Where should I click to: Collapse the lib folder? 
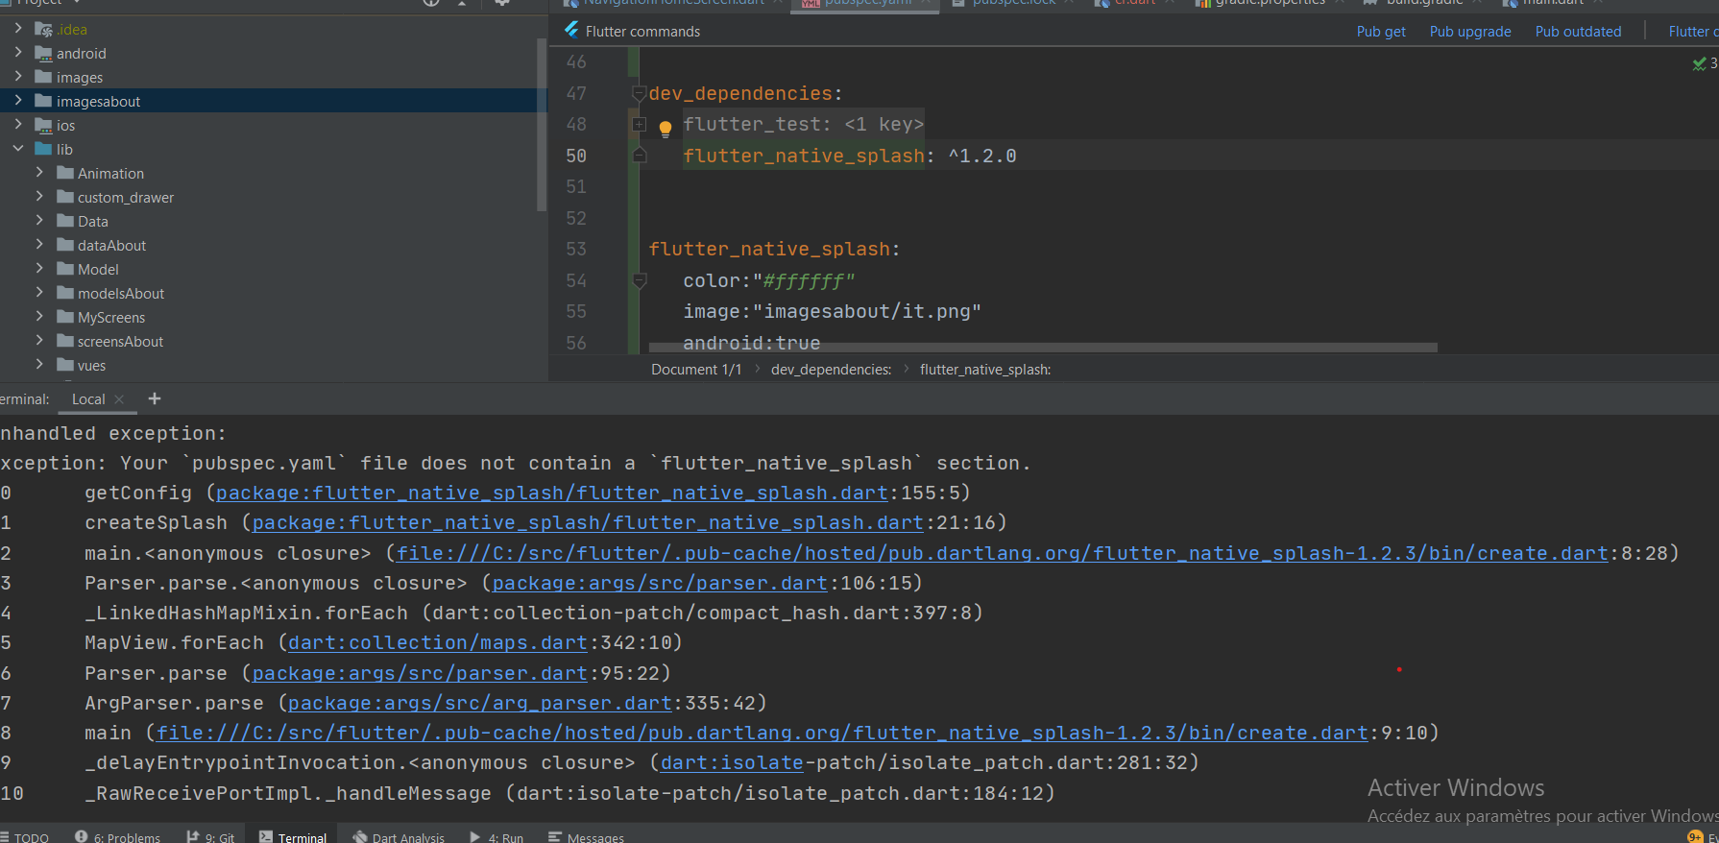tap(18, 149)
